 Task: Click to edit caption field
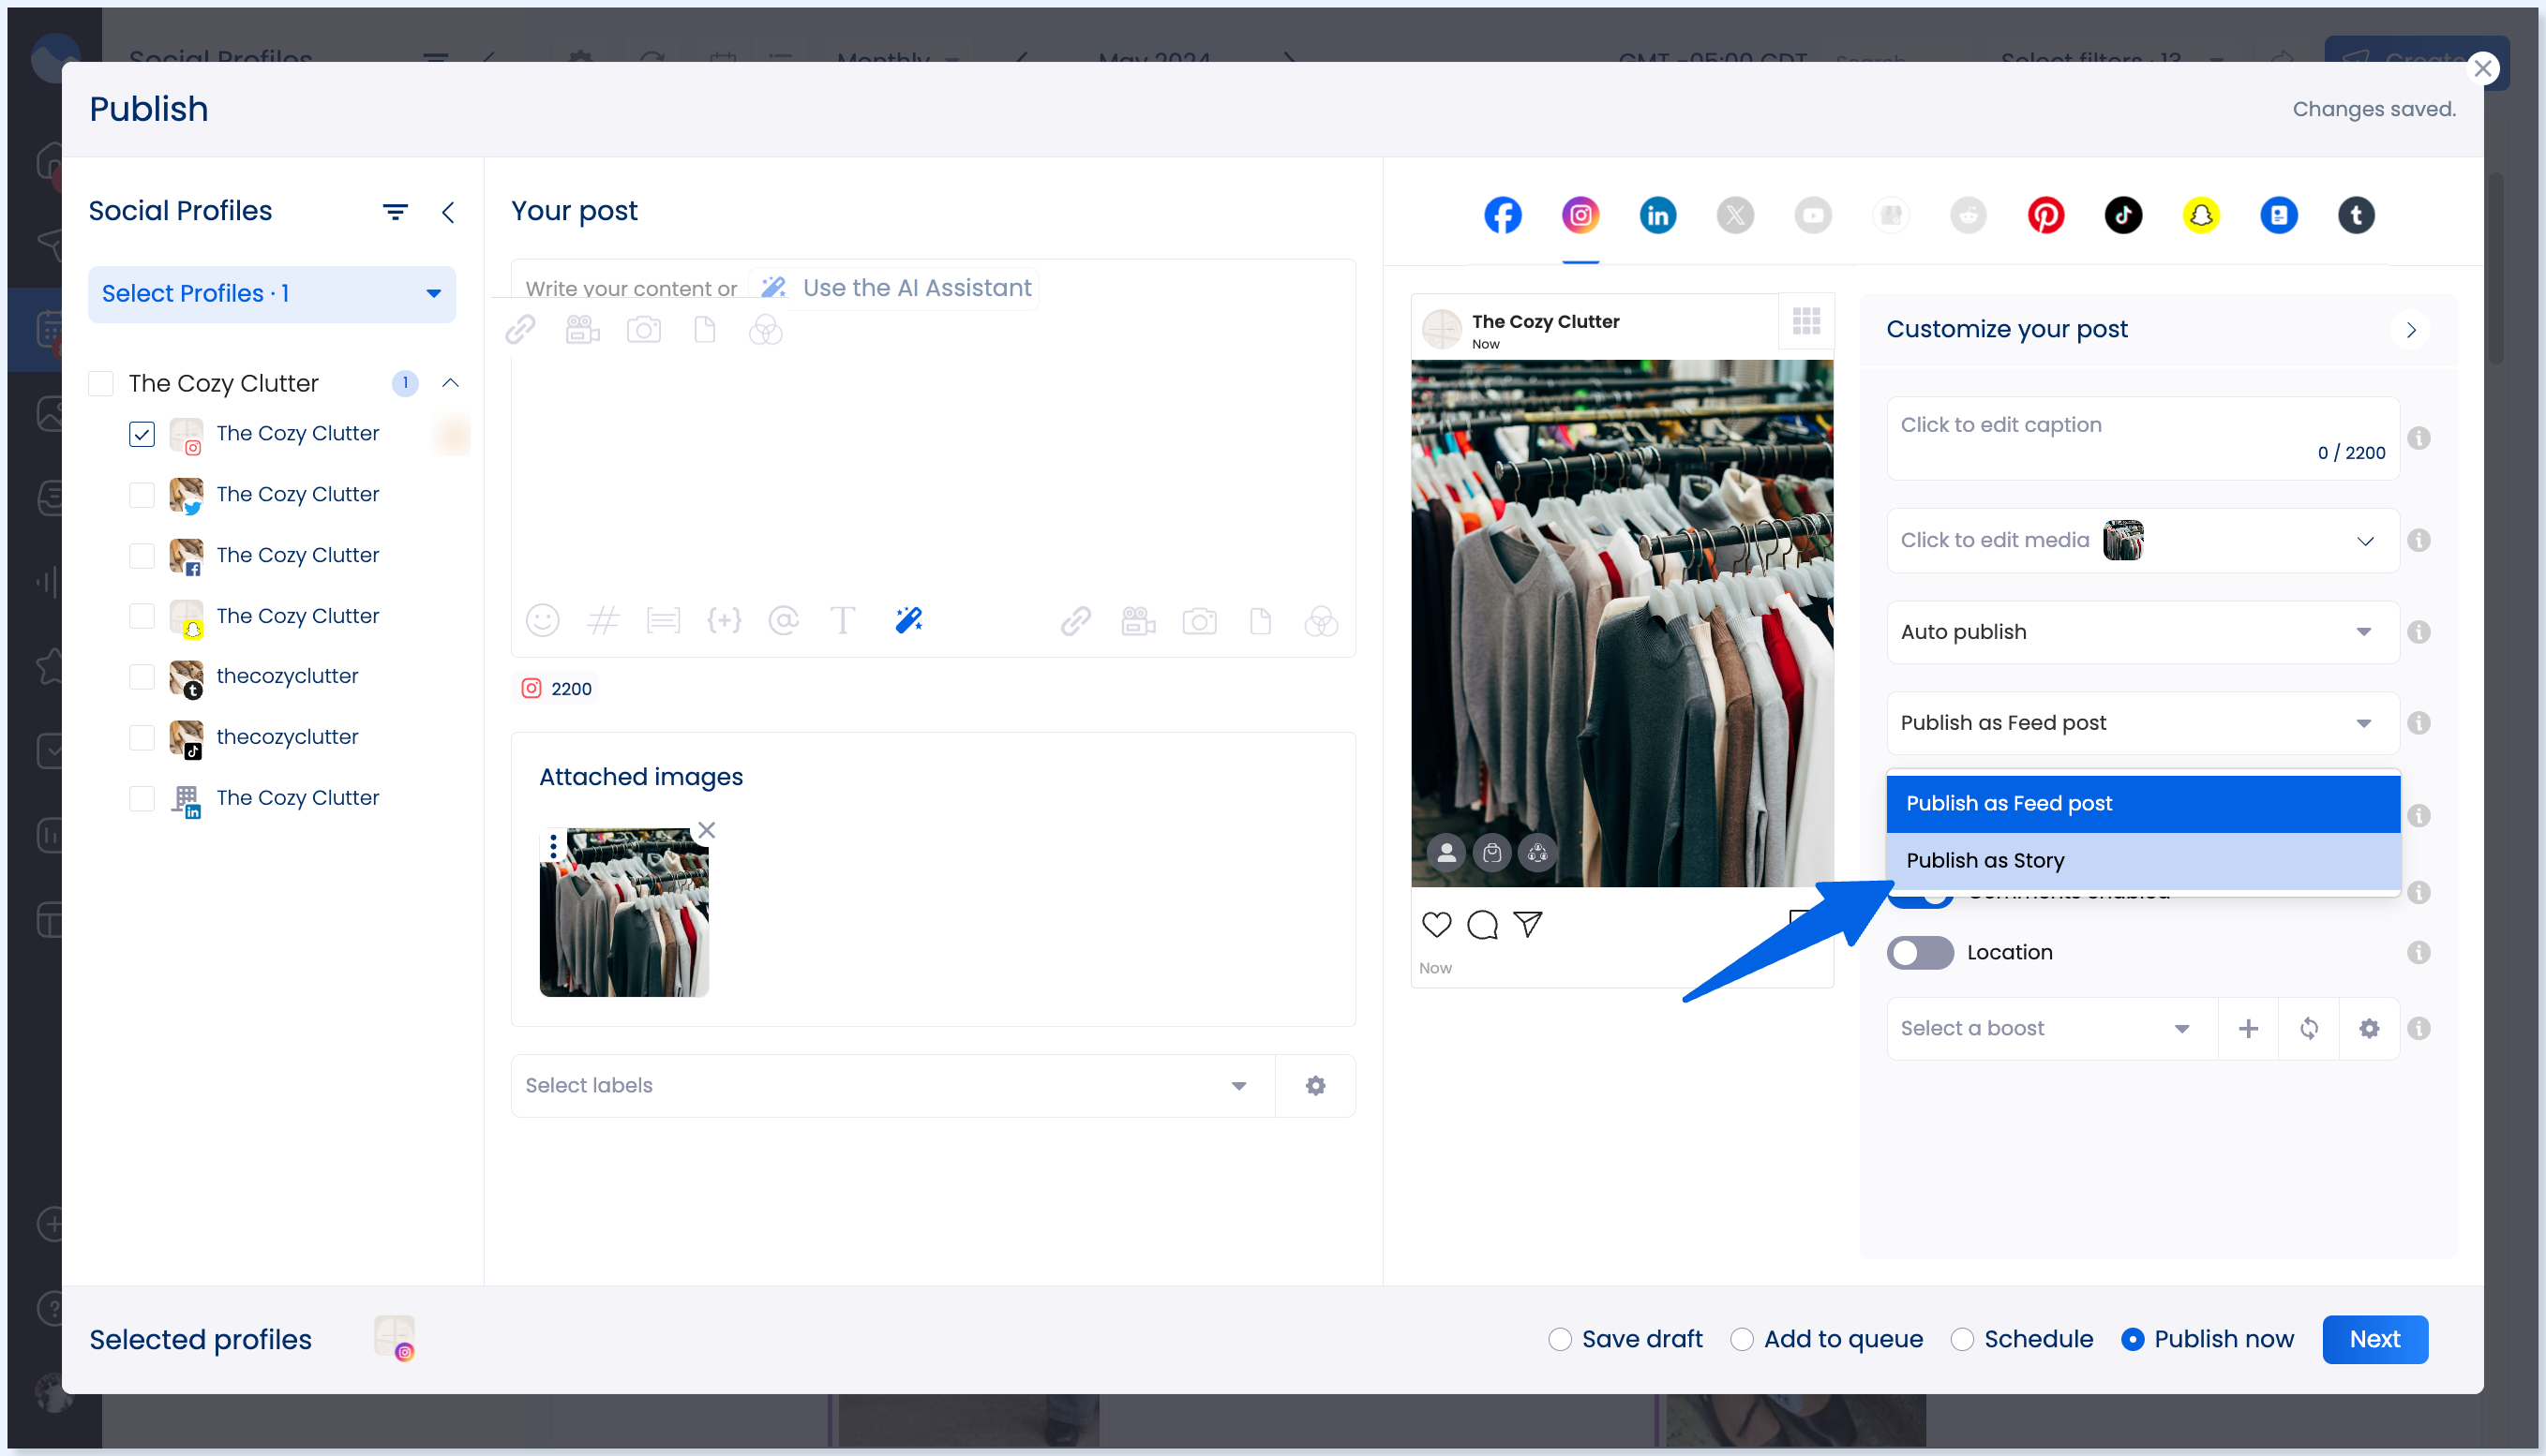(2143, 439)
